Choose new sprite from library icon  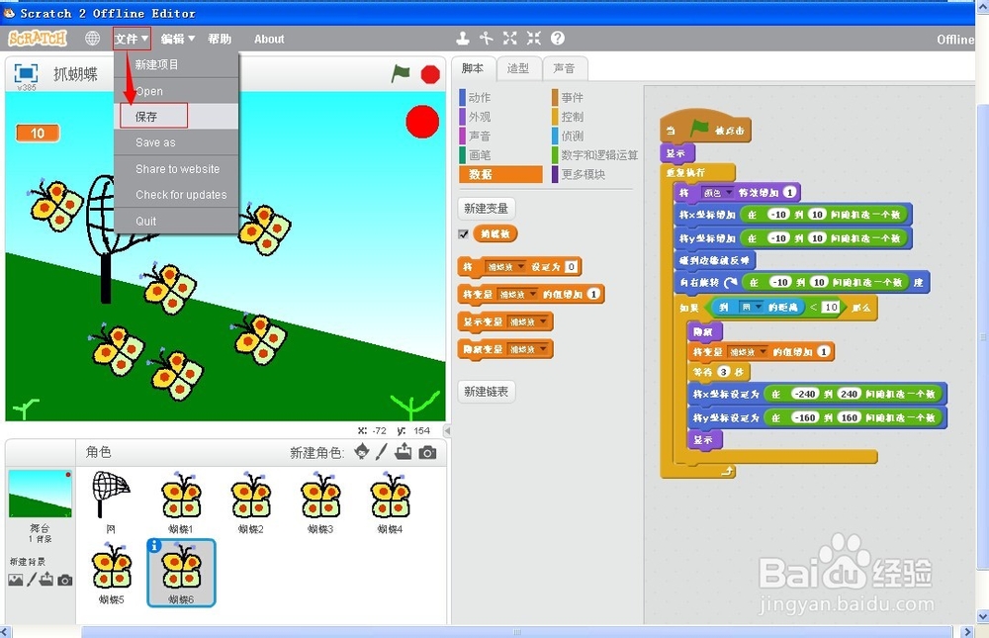pyautogui.click(x=361, y=450)
